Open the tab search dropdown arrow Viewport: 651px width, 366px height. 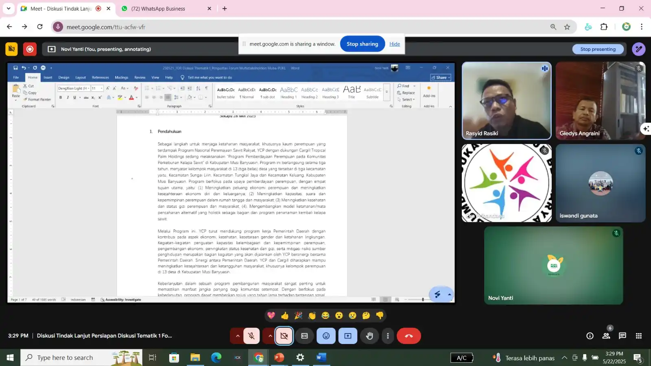point(9,9)
